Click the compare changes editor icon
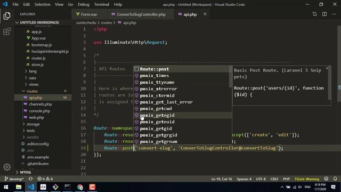Image resolution: width=341 pixels, height=192 pixels. 314,14
